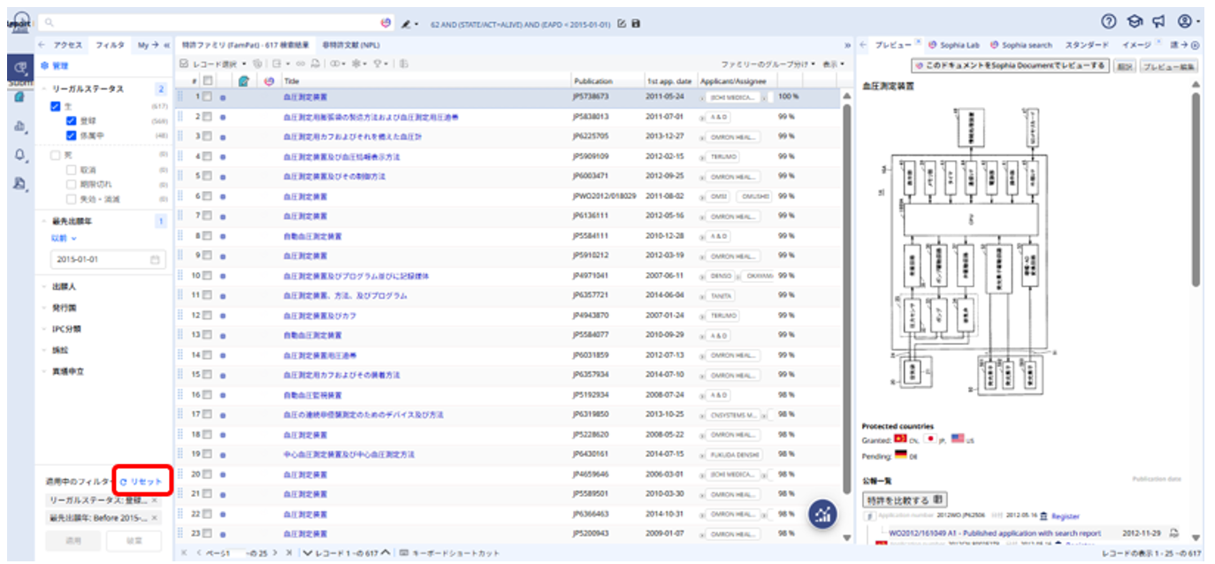Check the 死 legal status checkbox
This screenshot has width=1215, height=564.
pos(56,155)
